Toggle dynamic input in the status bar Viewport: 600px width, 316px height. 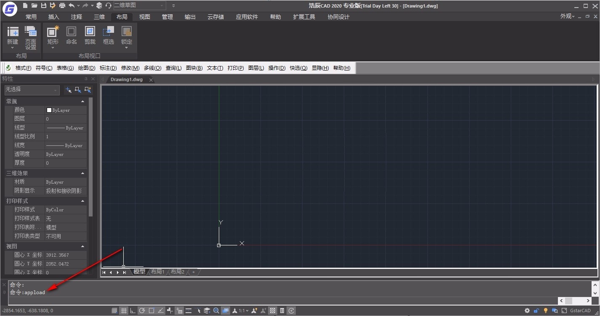pyautogui.click(x=179, y=311)
